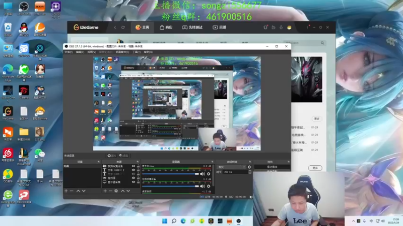Toggle visibility of the display capture source

[133, 182]
